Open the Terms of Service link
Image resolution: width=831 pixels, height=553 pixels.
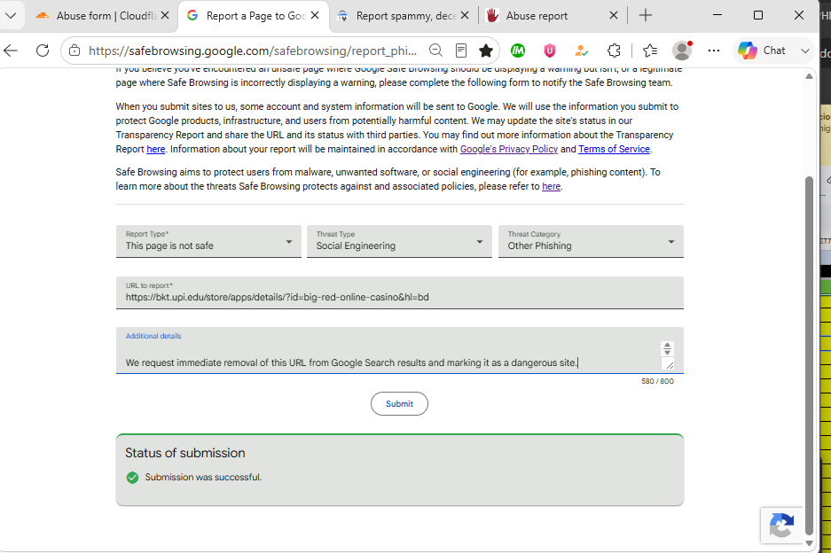pos(614,150)
